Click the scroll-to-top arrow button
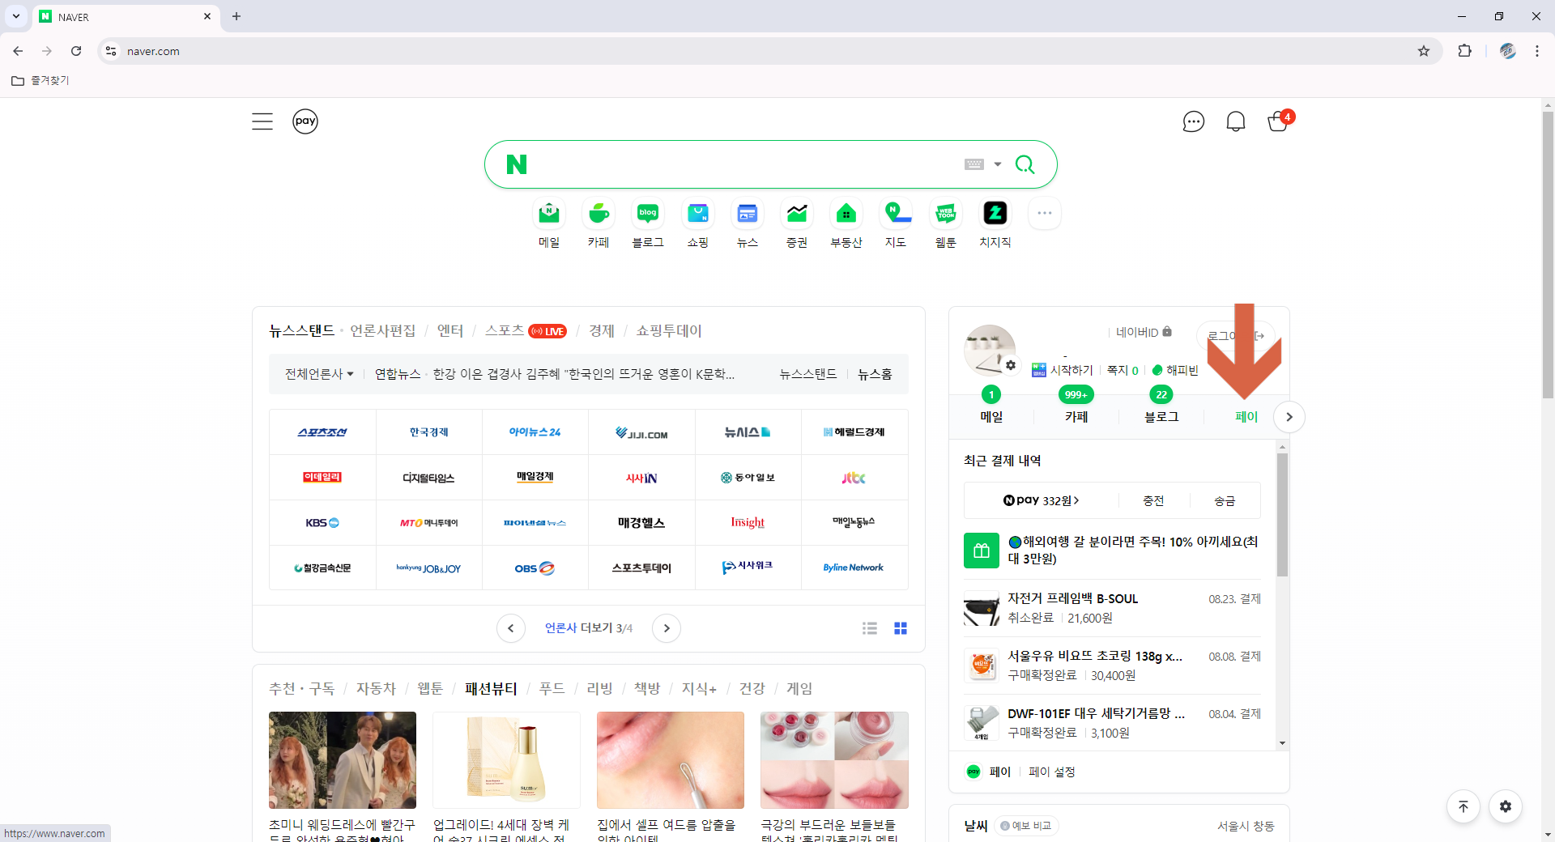The width and height of the screenshot is (1555, 842). 1463,806
